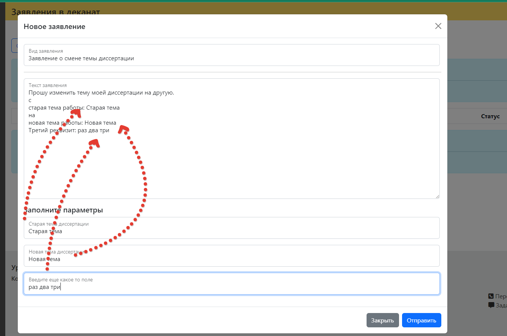This screenshot has height=336, width=507.
Task: Click the Введите еще какое то поле input
Action: (231, 284)
